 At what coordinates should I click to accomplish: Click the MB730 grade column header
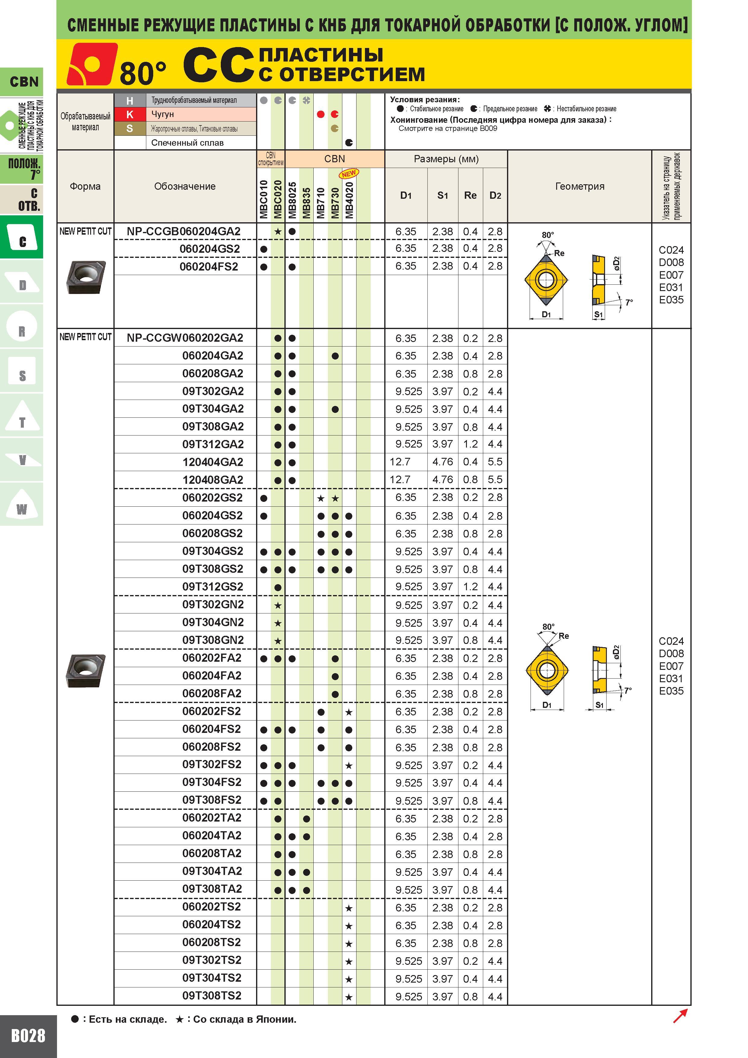(335, 202)
